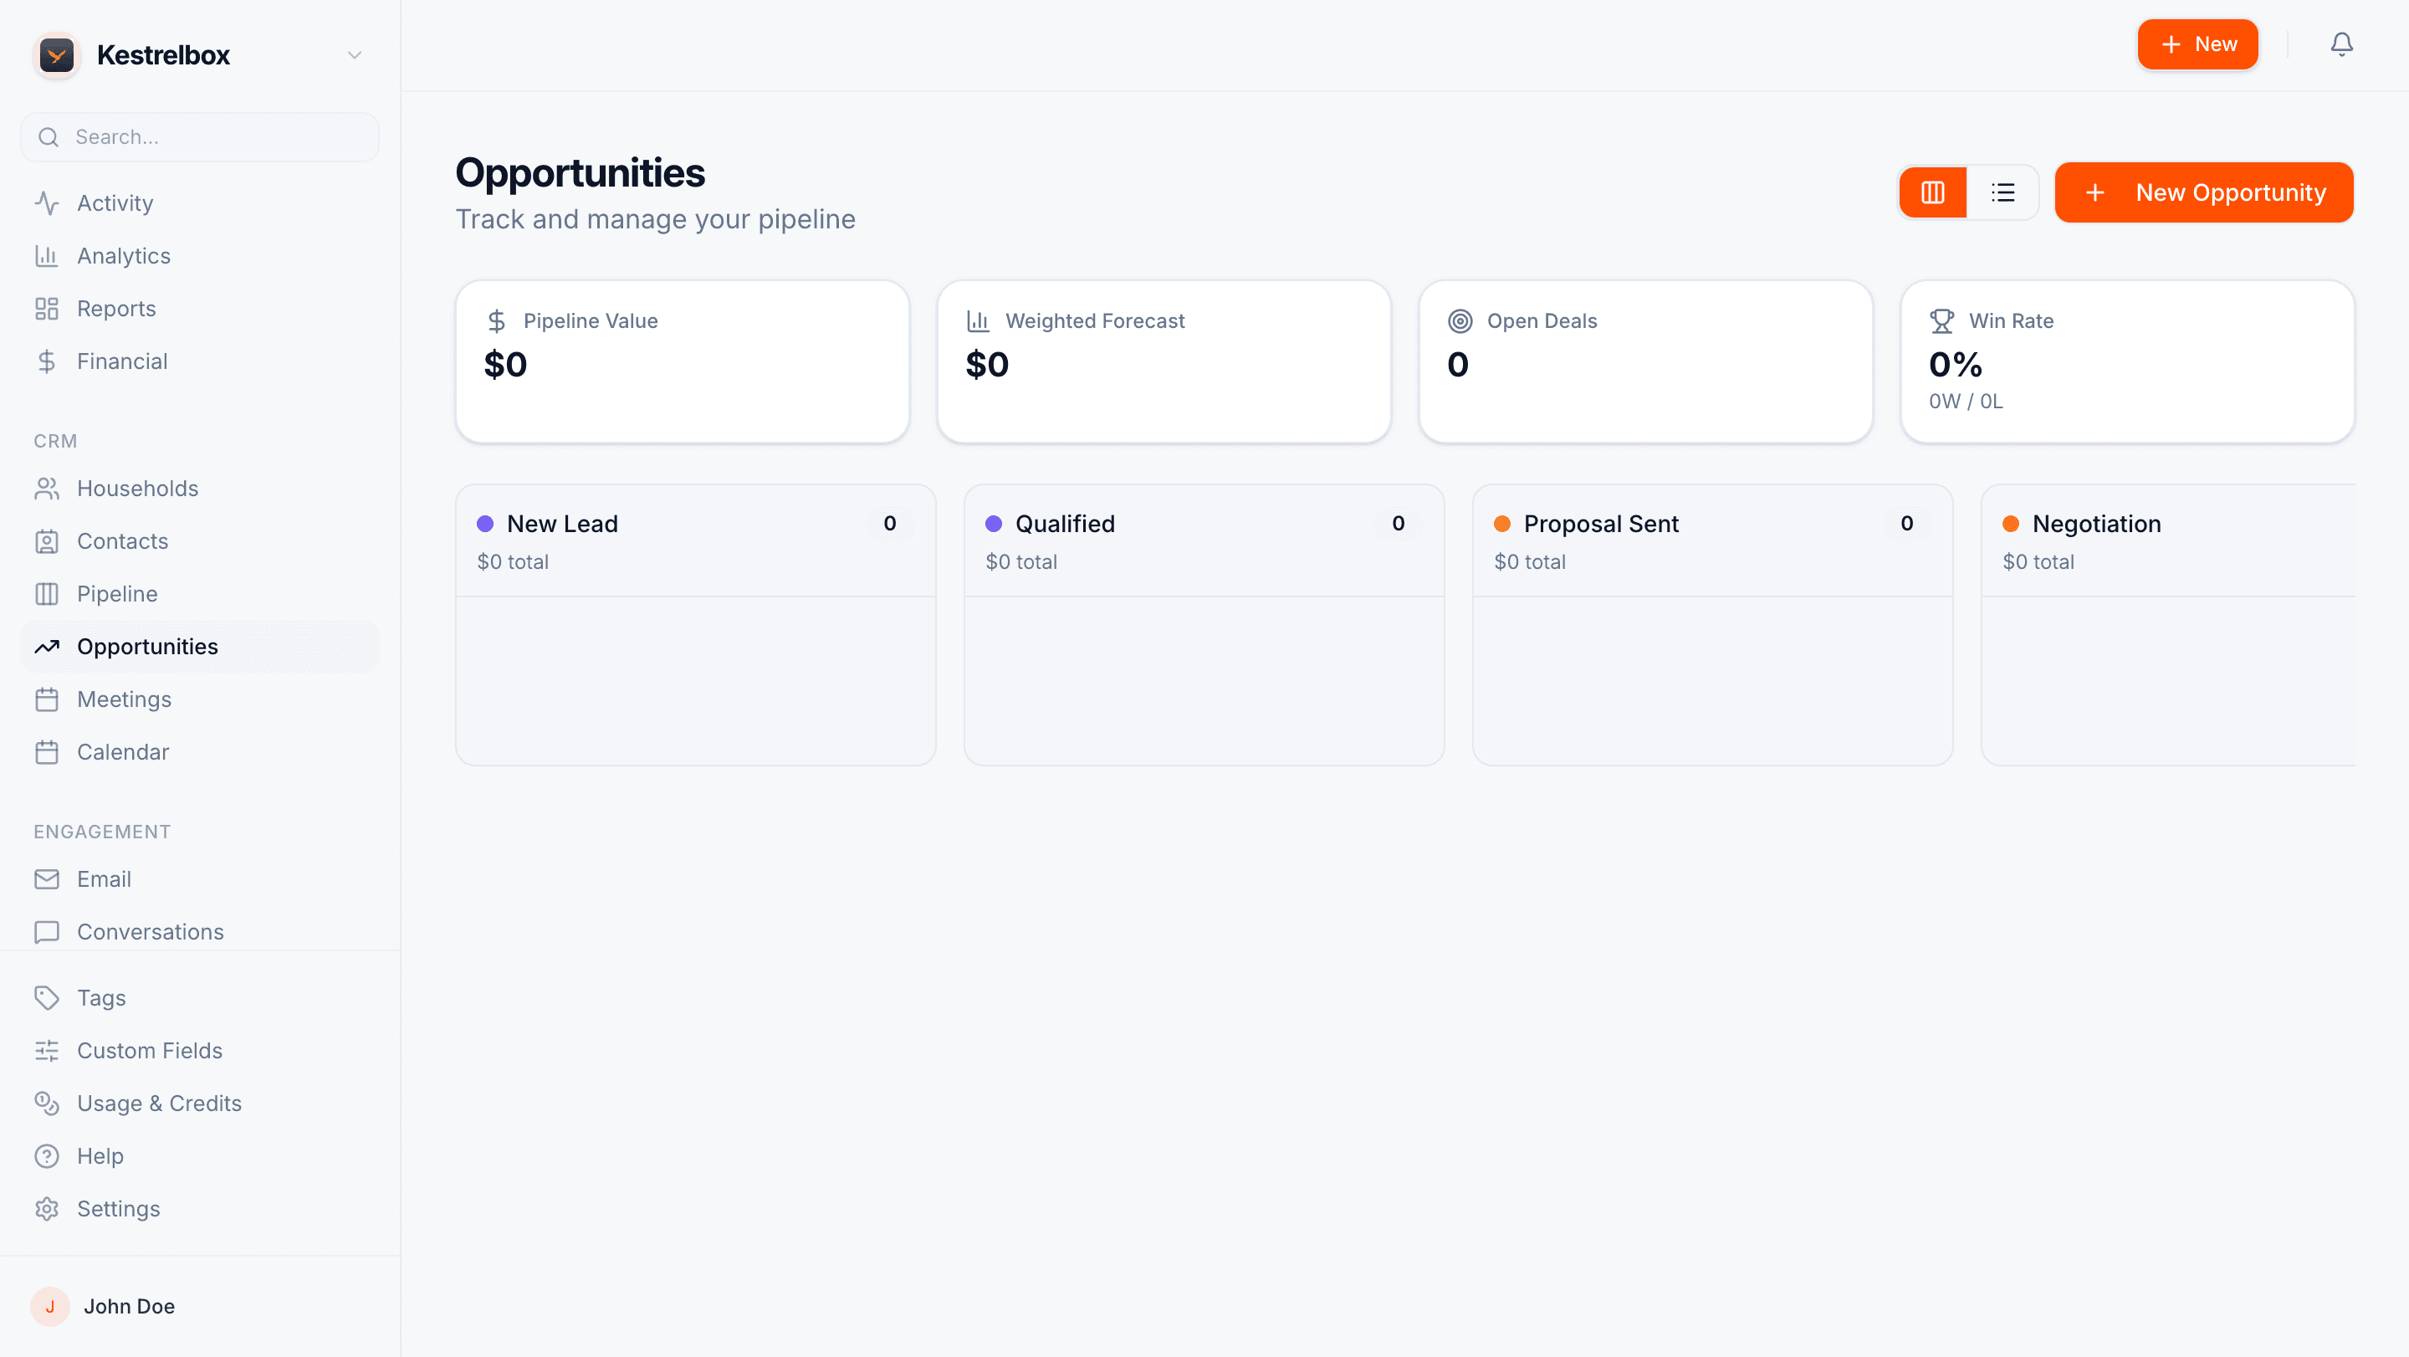Screen dimensions: 2409x1357
Task: Click the search magnifier icon
Action: click(x=49, y=136)
